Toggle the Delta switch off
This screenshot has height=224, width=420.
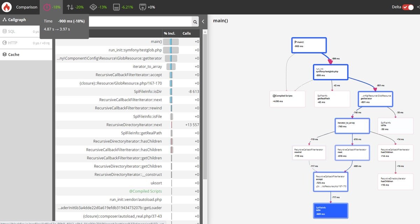(x=408, y=7)
